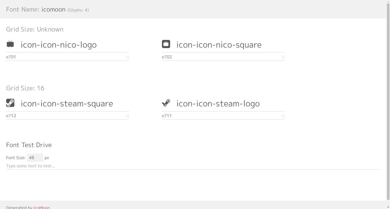Click the nico-square TV icon glyph

(x=166, y=44)
